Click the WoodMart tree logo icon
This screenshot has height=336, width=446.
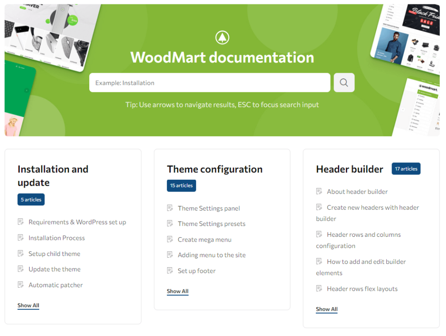(222, 37)
